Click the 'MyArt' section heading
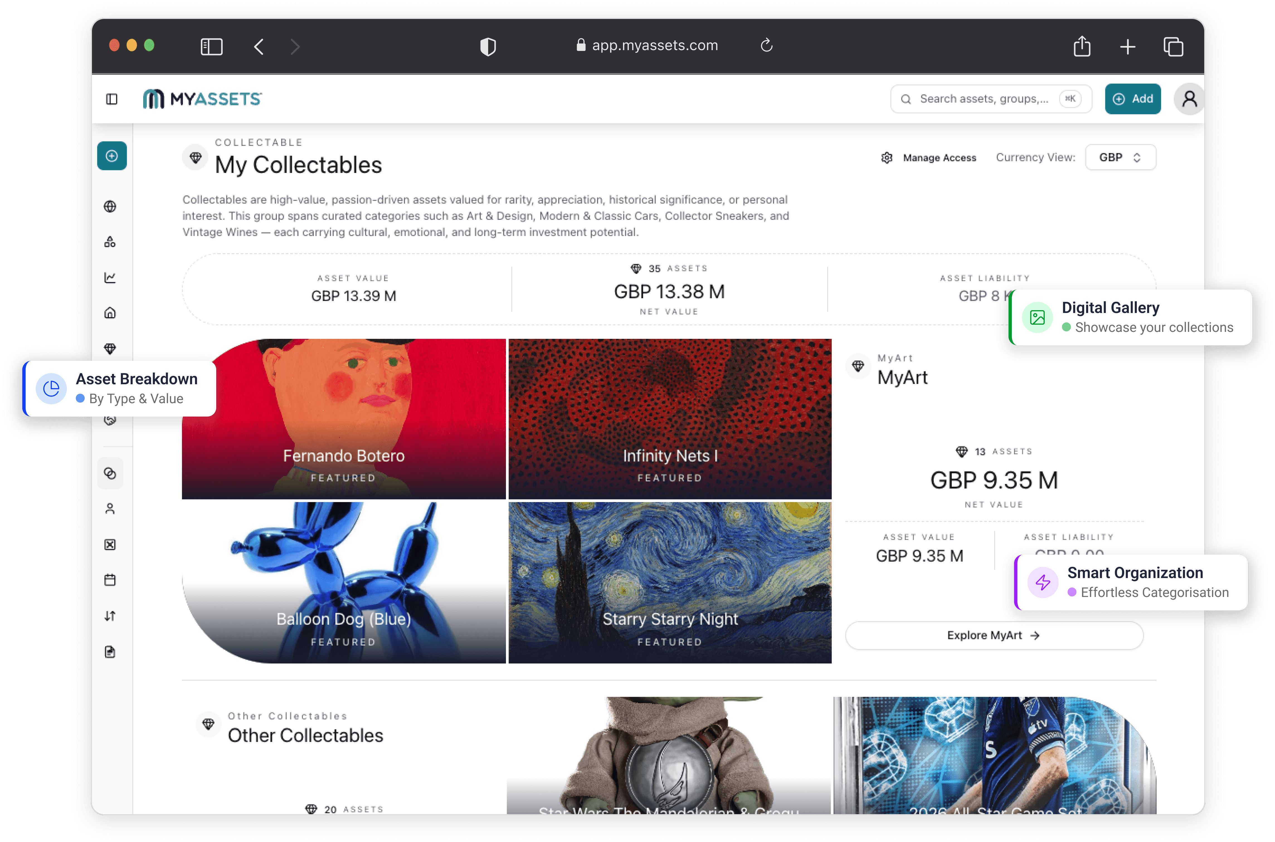1275x842 pixels. click(x=903, y=378)
